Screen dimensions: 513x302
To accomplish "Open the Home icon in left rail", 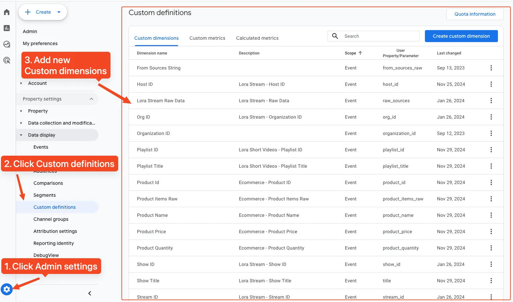I will point(7,12).
